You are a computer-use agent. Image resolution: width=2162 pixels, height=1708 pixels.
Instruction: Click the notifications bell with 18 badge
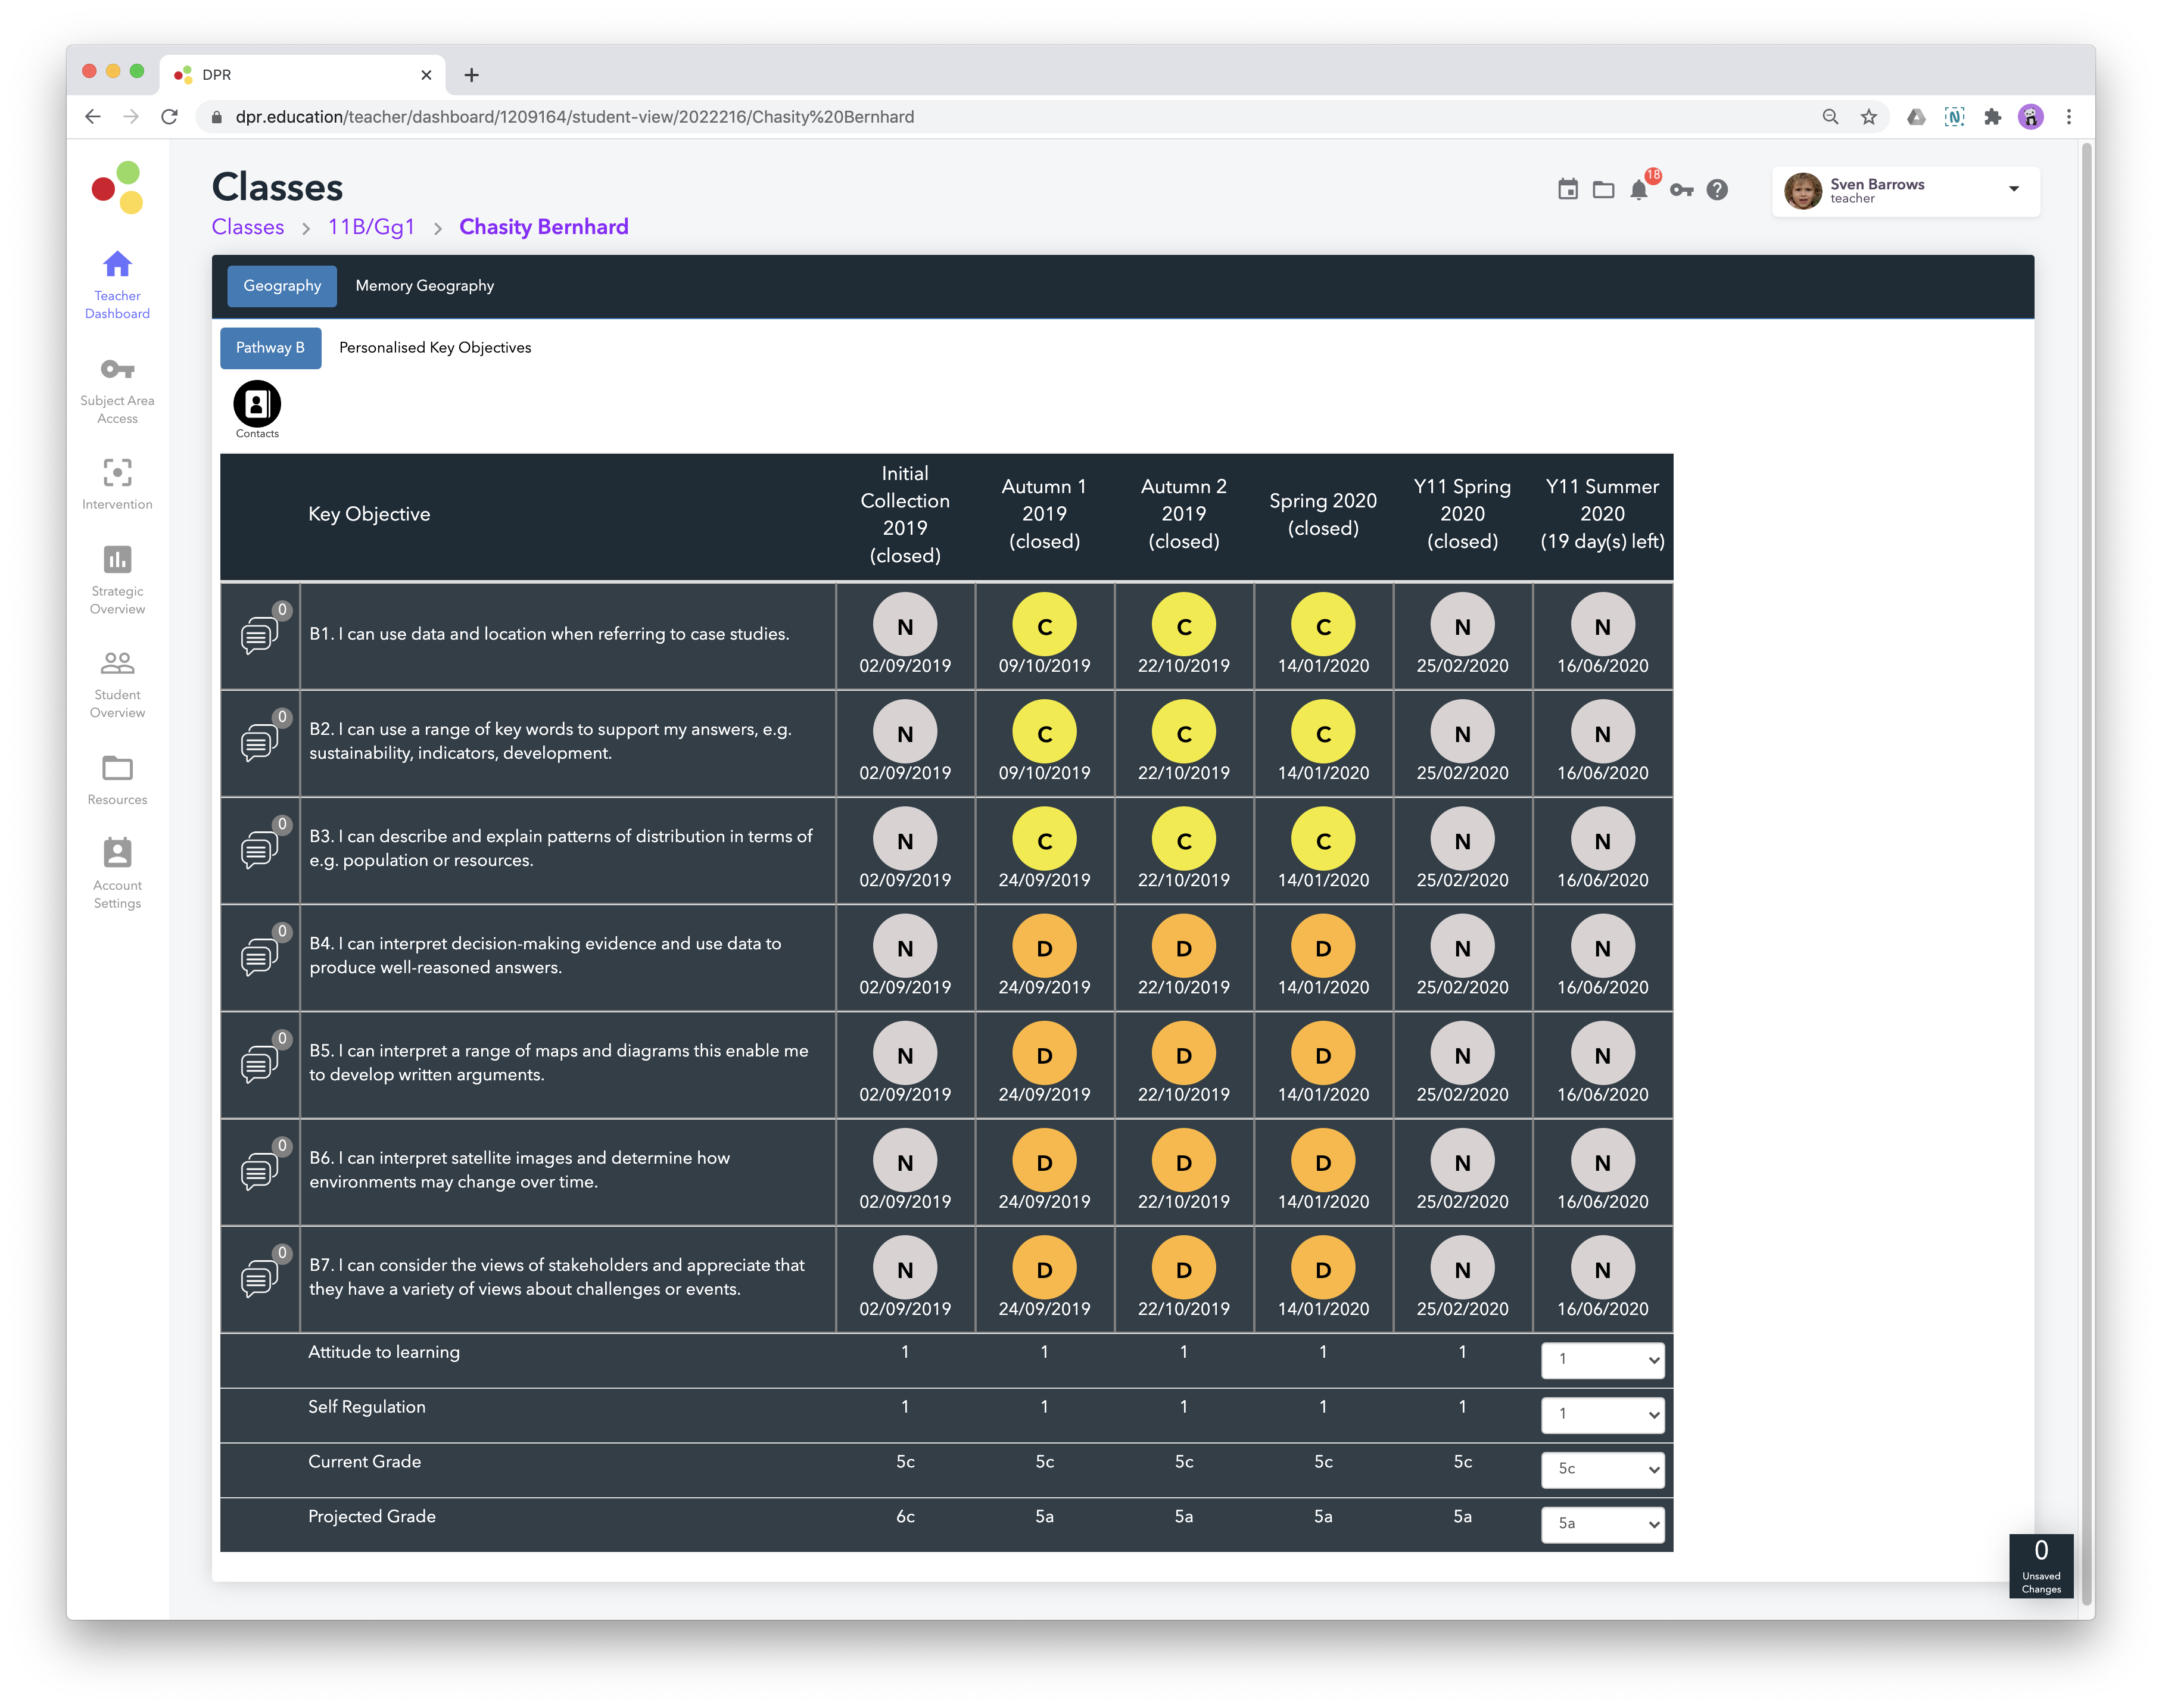pyautogui.click(x=1638, y=190)
